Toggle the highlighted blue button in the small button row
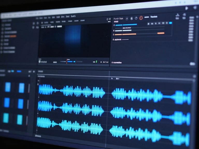Screen dimensions: 199x149 tap(170, 23)
